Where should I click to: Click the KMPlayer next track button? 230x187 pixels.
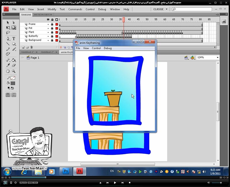[x=122, y=183]
